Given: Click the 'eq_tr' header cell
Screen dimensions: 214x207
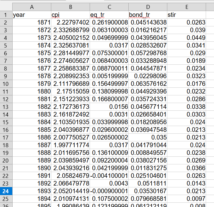Looking at the screenshot, I should point(109,15).
